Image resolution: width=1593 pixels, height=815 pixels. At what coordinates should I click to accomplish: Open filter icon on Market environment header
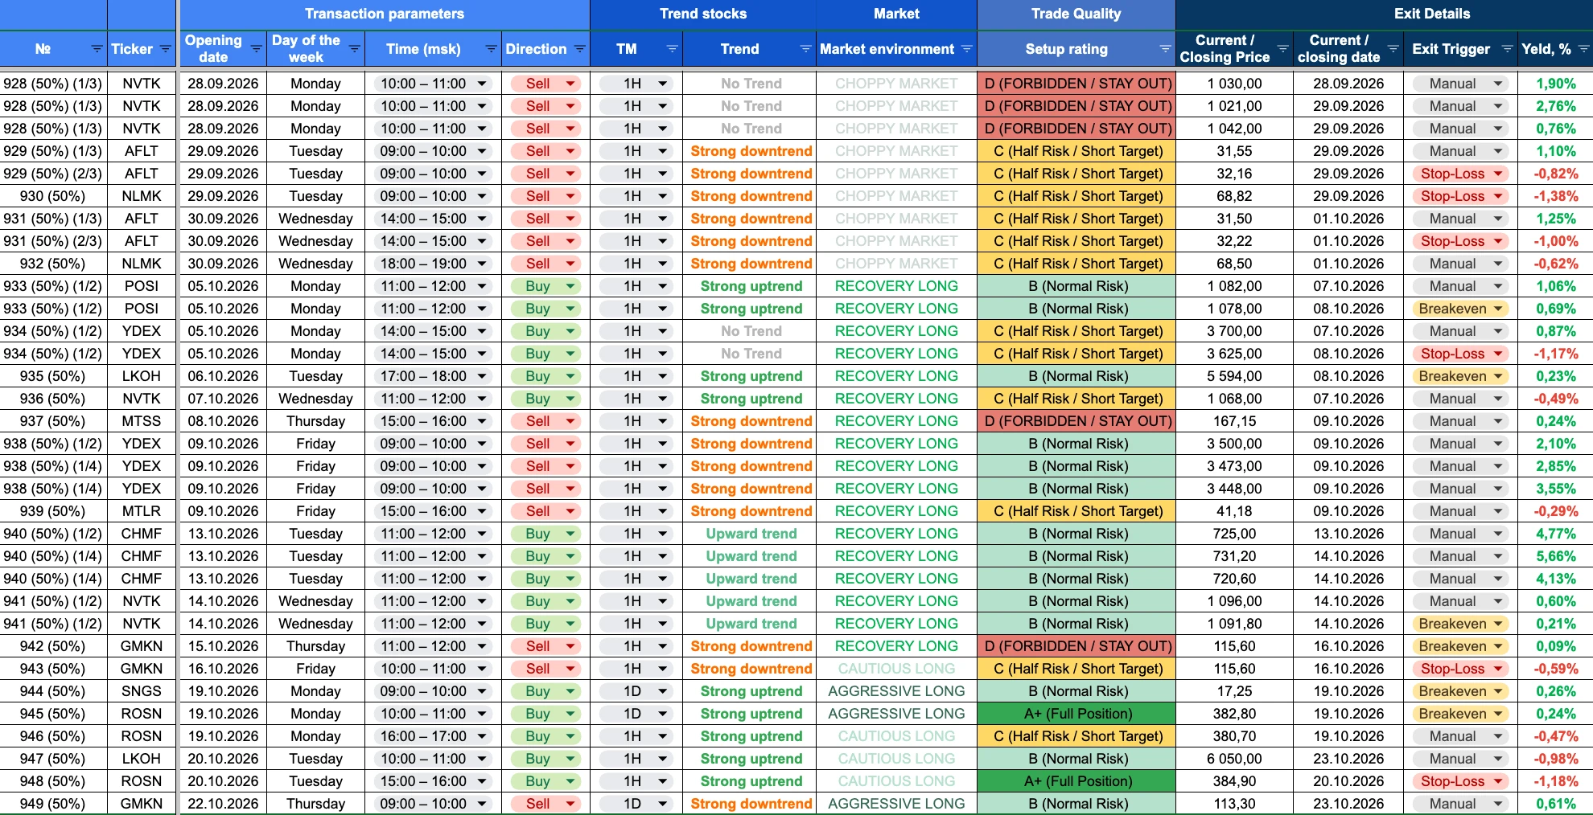click(966, 49)
